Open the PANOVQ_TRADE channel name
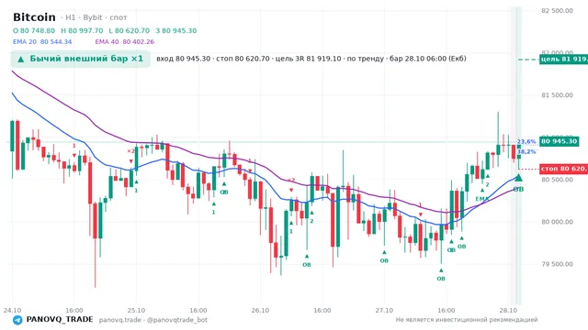The width and height of the screenshot is (588, 330). coord(59,320)
